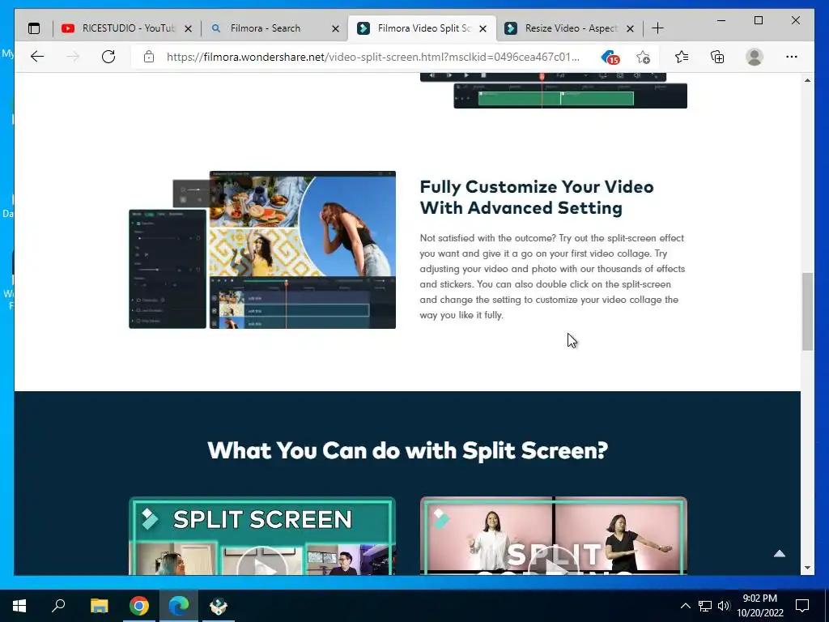The image size is (829, 622).
Task: Open the tab actions menu icon
Action: point(34,28)
